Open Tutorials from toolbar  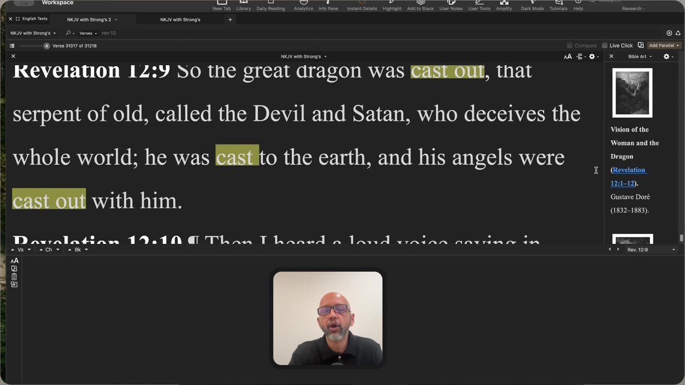click(x=558, y=5)
